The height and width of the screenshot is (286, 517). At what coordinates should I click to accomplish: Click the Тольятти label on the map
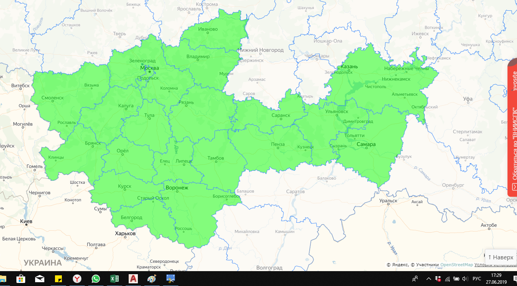click(354, 135)
